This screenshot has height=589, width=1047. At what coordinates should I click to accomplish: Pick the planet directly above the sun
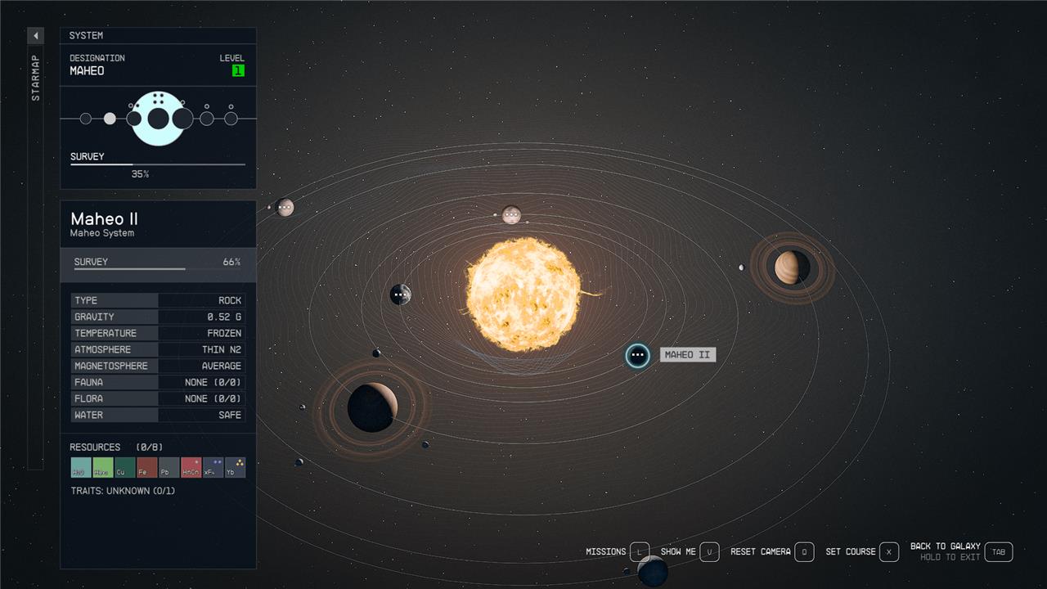pos(511,215)
